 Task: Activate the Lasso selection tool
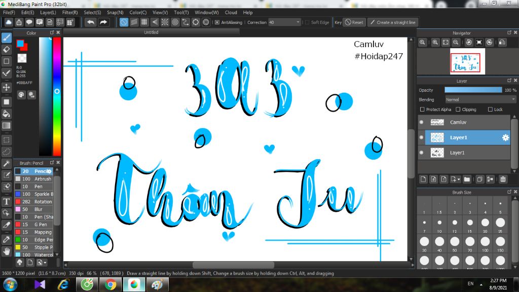(x=6, y=152)
